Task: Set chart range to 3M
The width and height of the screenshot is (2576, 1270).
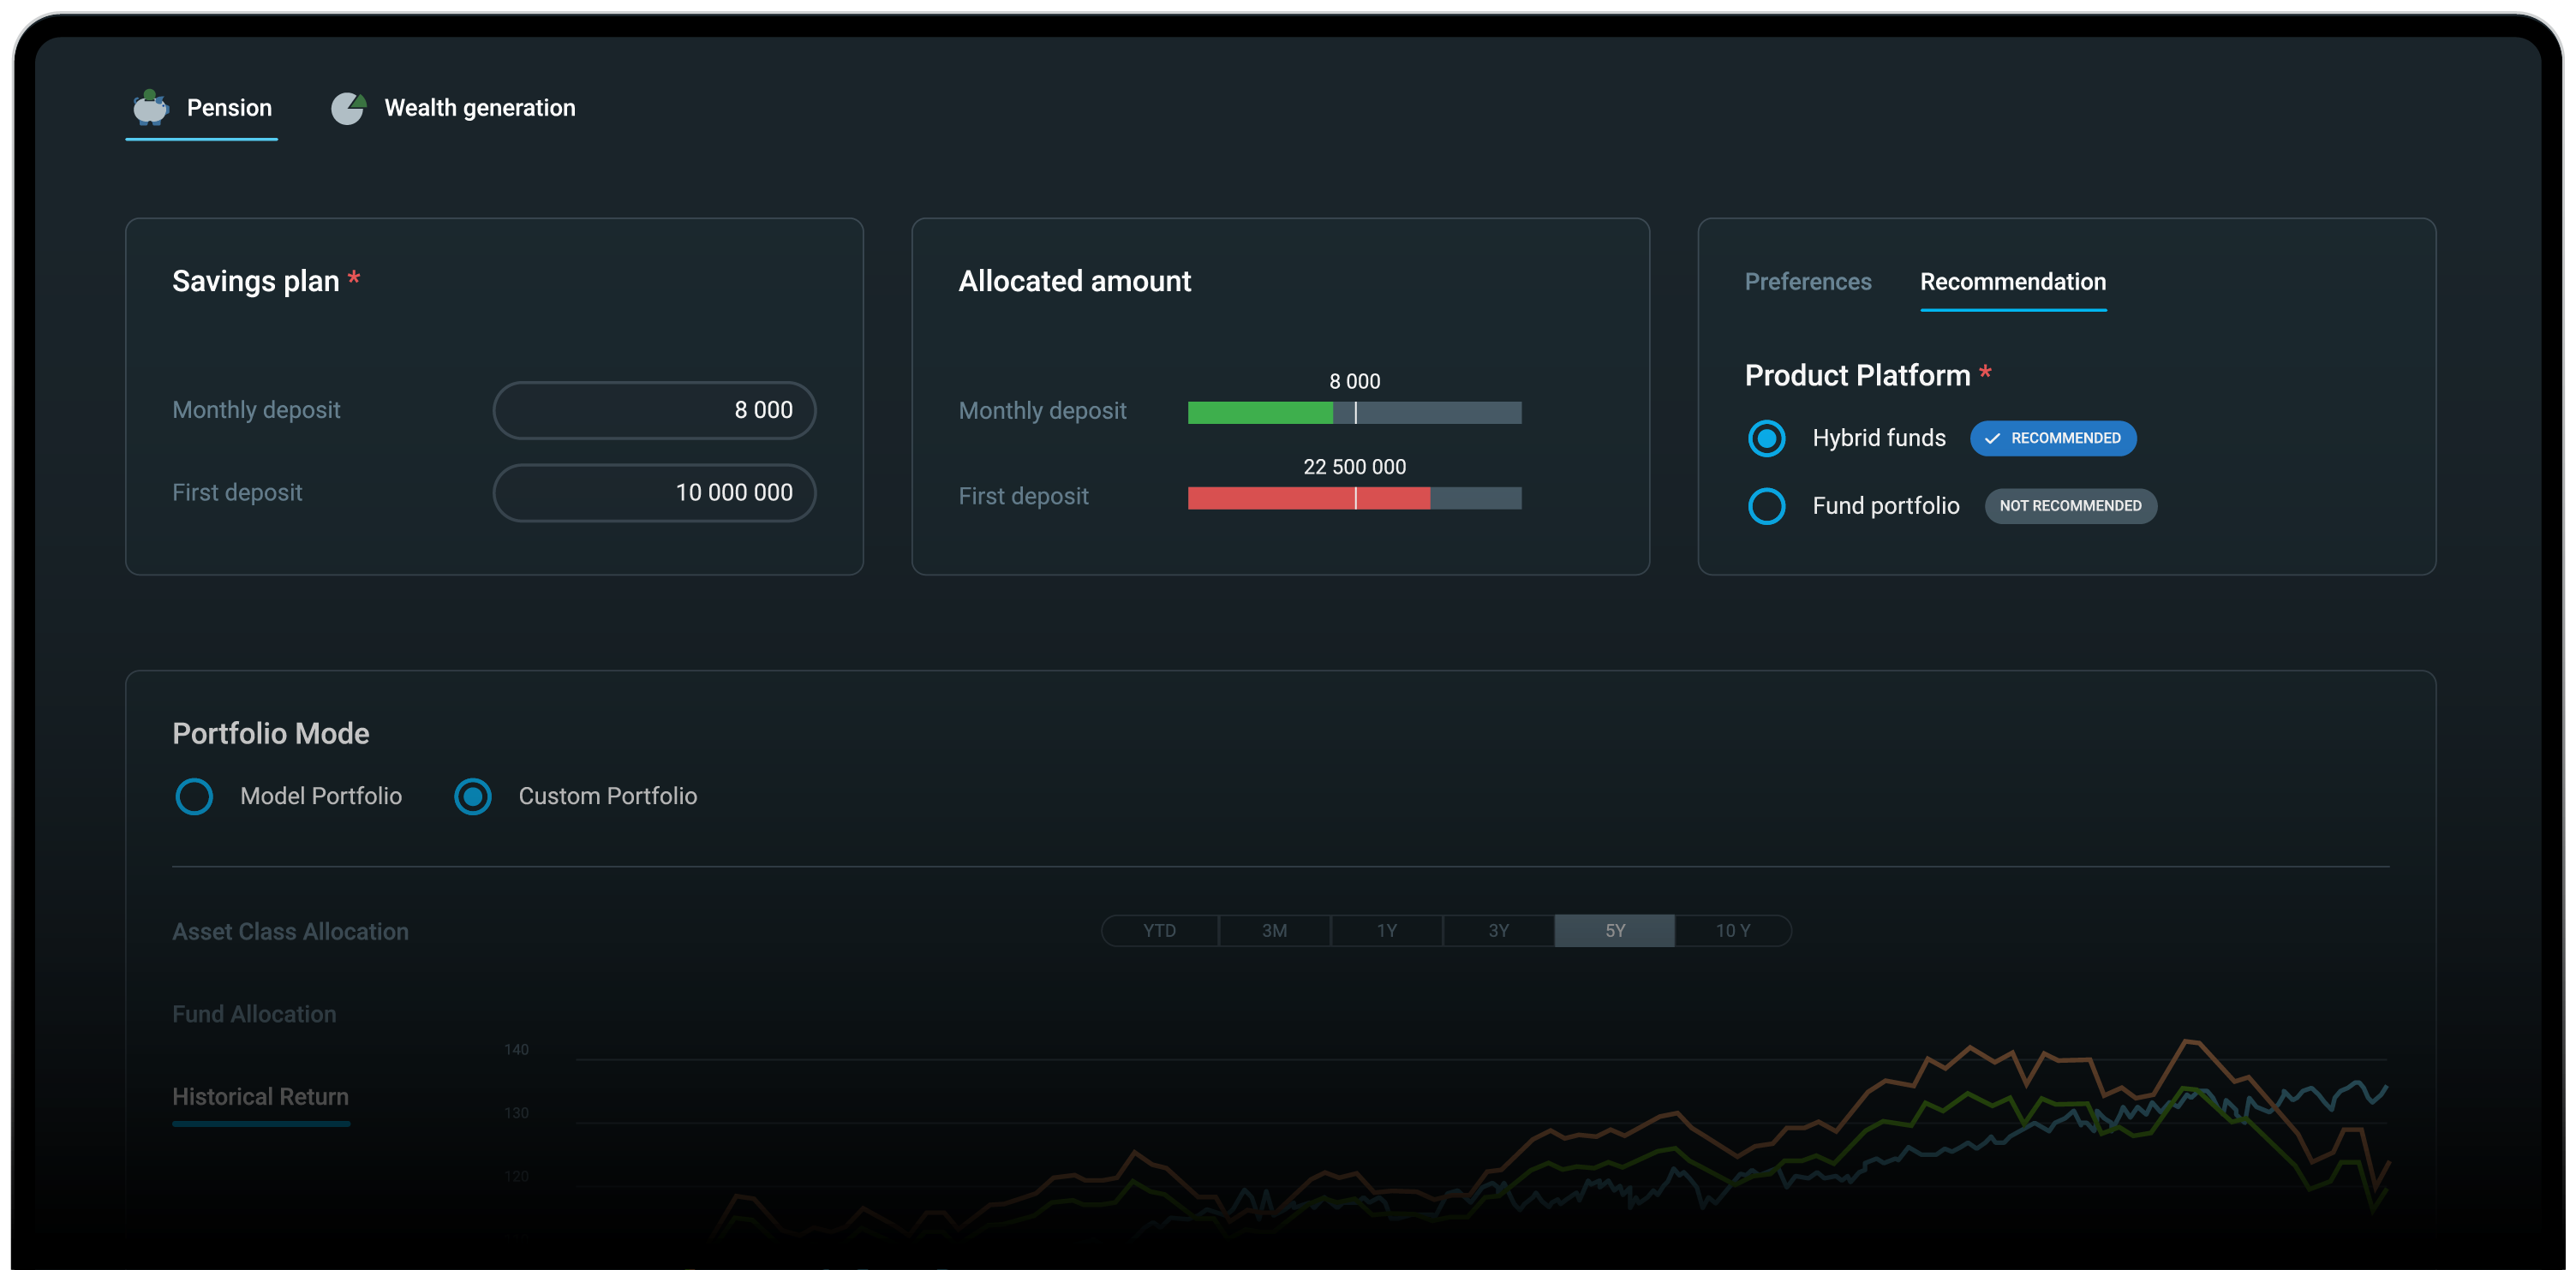Action: 1275,930
